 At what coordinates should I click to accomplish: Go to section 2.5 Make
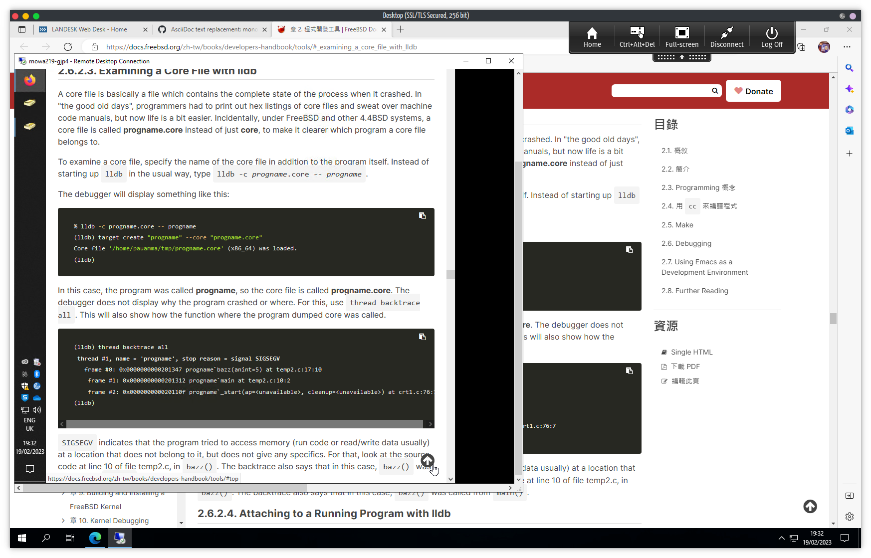(677, 225)
